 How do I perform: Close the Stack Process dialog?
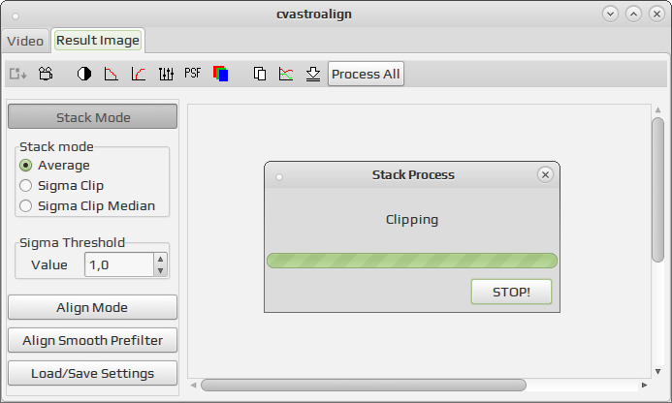click(545, 174)
